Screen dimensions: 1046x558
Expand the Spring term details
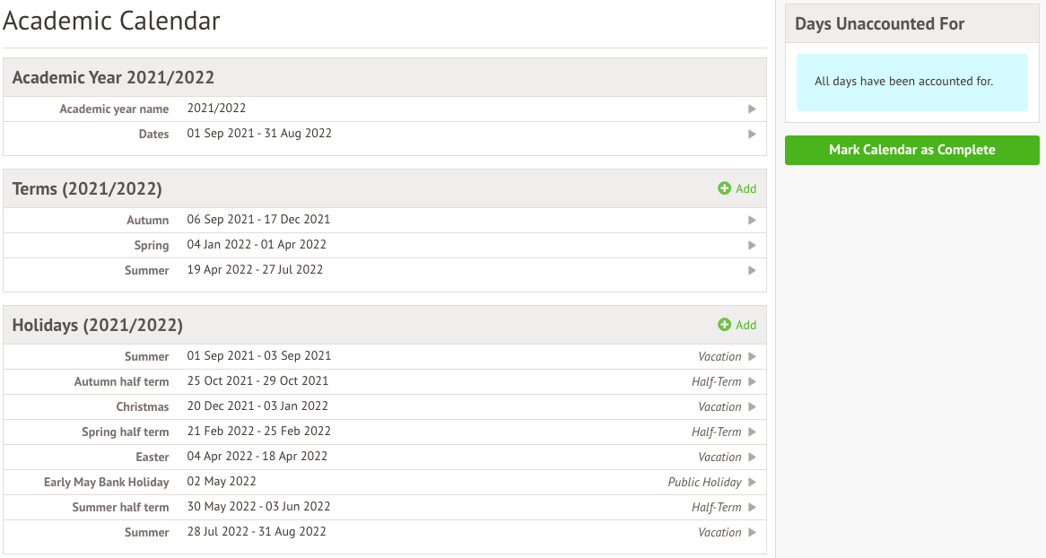[752, 245]
